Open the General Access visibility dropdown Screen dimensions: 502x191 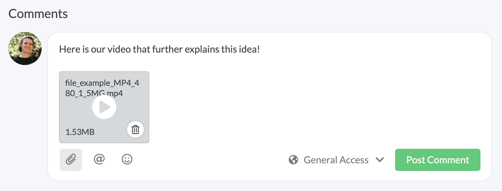pos(336,160)
